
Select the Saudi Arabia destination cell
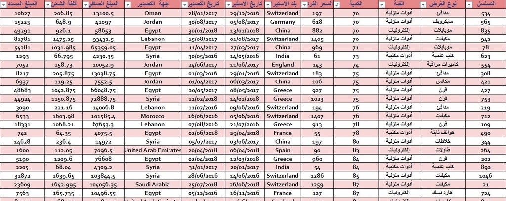[x=153, y=184]
